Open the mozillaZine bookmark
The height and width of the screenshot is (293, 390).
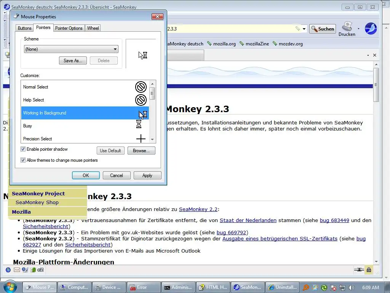(254, 44)
